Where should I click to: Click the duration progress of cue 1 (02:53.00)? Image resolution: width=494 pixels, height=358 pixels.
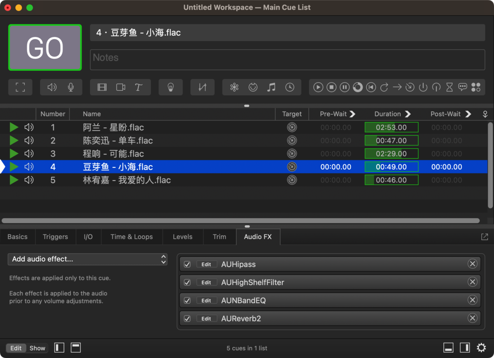(x=391, y=127)
